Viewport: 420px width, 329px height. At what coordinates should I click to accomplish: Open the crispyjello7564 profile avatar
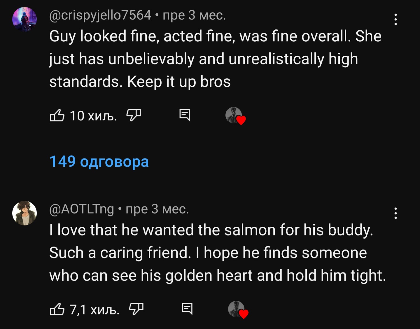pyautogui.click(x=24, y=19)
